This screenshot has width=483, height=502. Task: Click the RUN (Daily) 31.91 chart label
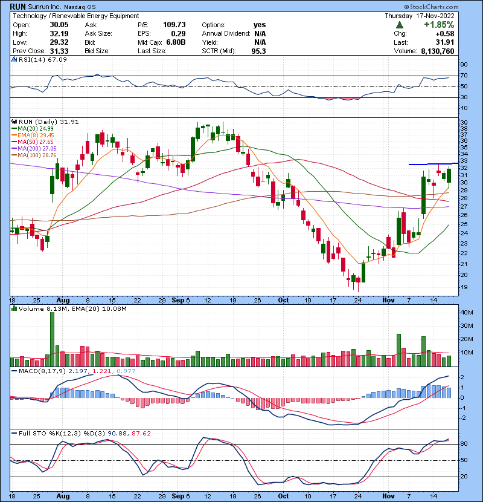click(48, 122)
